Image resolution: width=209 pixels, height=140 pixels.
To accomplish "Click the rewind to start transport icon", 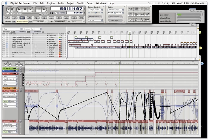I will [x=19, y=9].
